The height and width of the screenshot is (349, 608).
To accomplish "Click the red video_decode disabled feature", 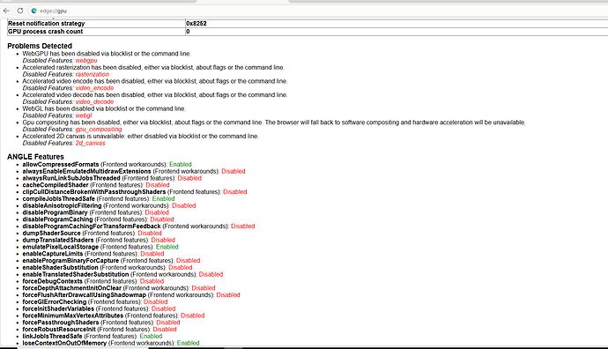I will [94, 102].
